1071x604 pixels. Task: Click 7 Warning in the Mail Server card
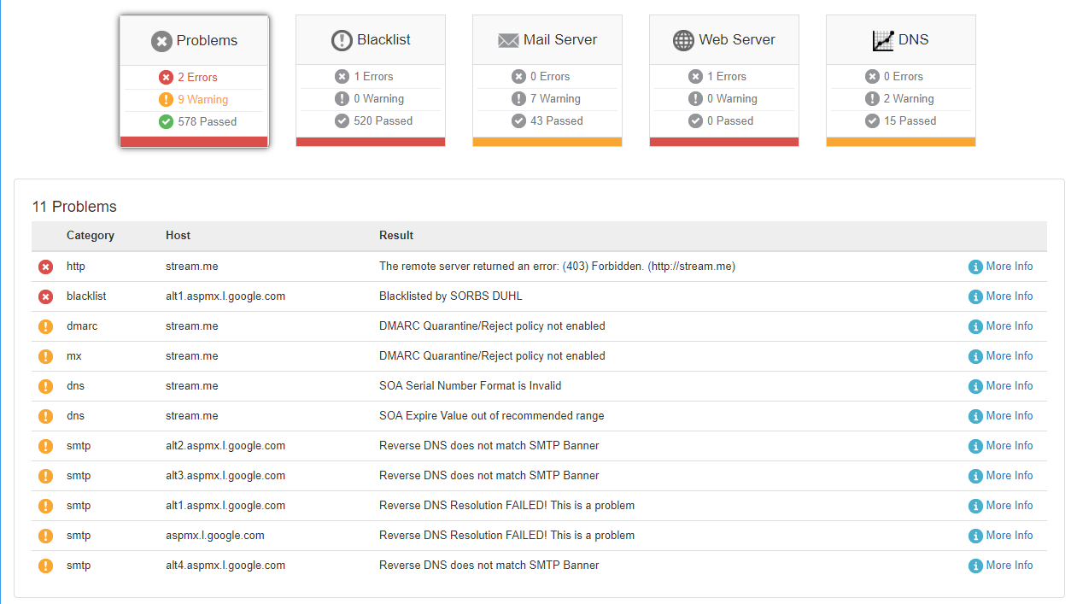[555, 99]
